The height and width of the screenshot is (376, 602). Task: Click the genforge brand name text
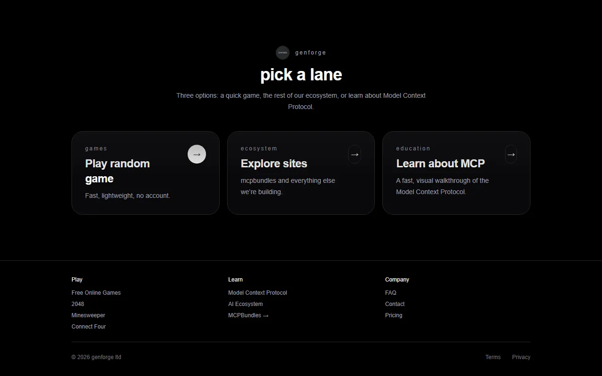coord(310,53)
